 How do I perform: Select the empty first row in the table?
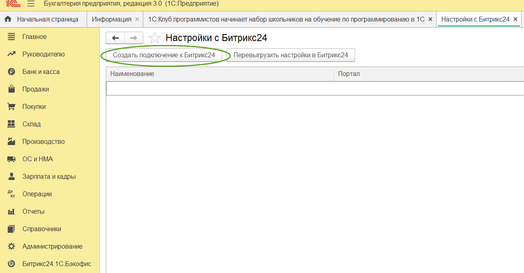click(x=315, y=88)
